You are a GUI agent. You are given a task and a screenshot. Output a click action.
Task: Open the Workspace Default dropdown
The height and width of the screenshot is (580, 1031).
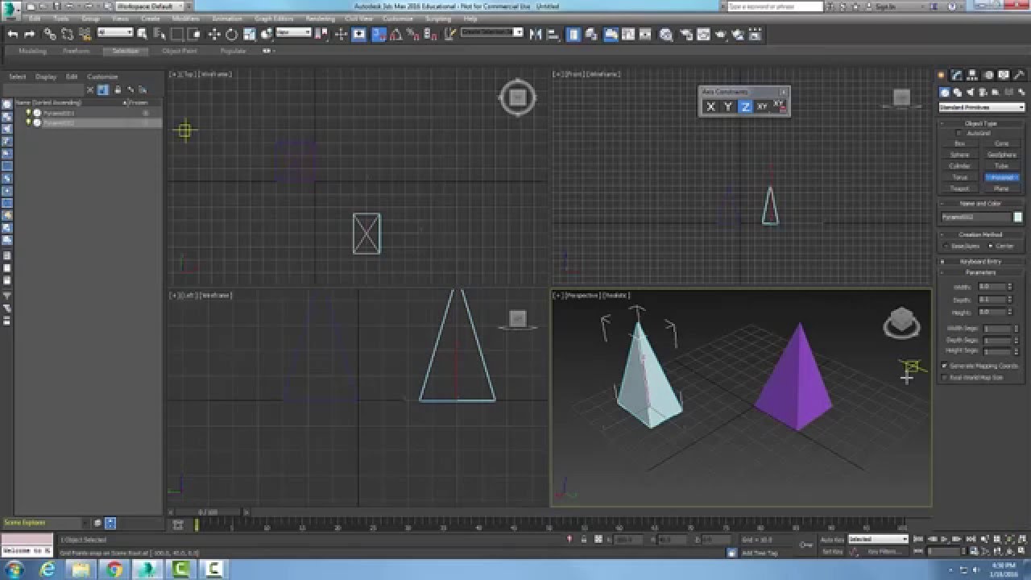[150, 6]
